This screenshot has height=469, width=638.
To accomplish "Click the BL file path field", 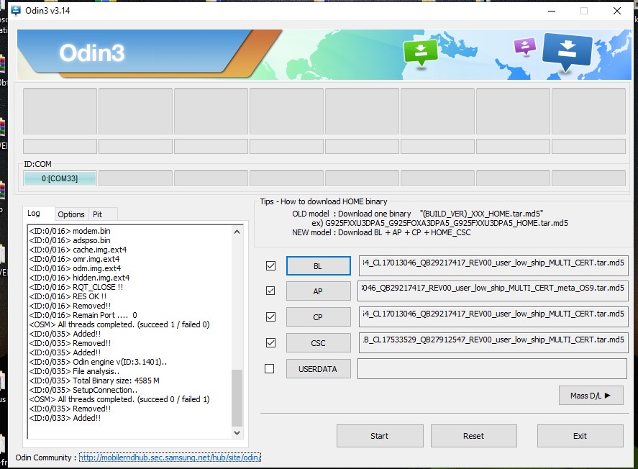I will tap(493, 265).
